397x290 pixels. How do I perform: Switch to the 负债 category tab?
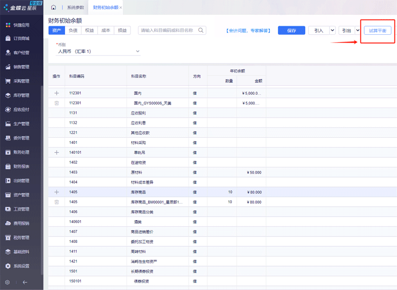coord(73,30)
